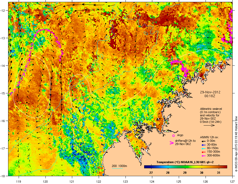This screenshot has height=184, width=238.
Task: Click the '-18' latitude axis label
Action: tap(3, 176)
